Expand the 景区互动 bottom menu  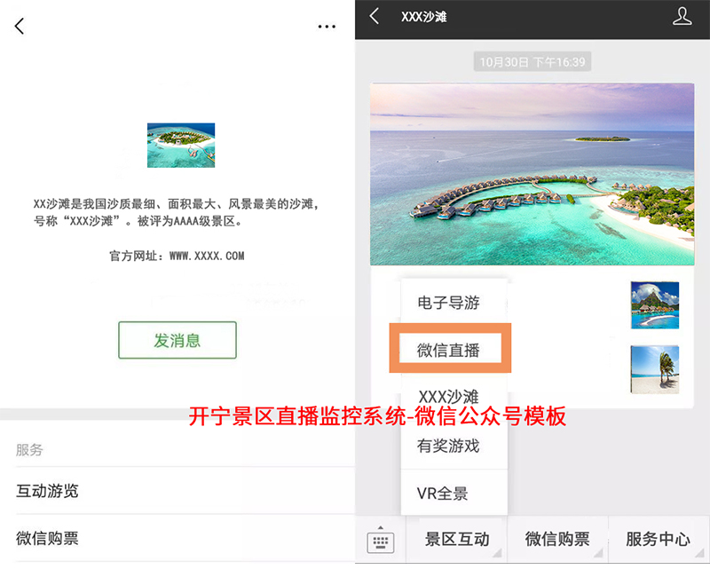tap(457, 539)
